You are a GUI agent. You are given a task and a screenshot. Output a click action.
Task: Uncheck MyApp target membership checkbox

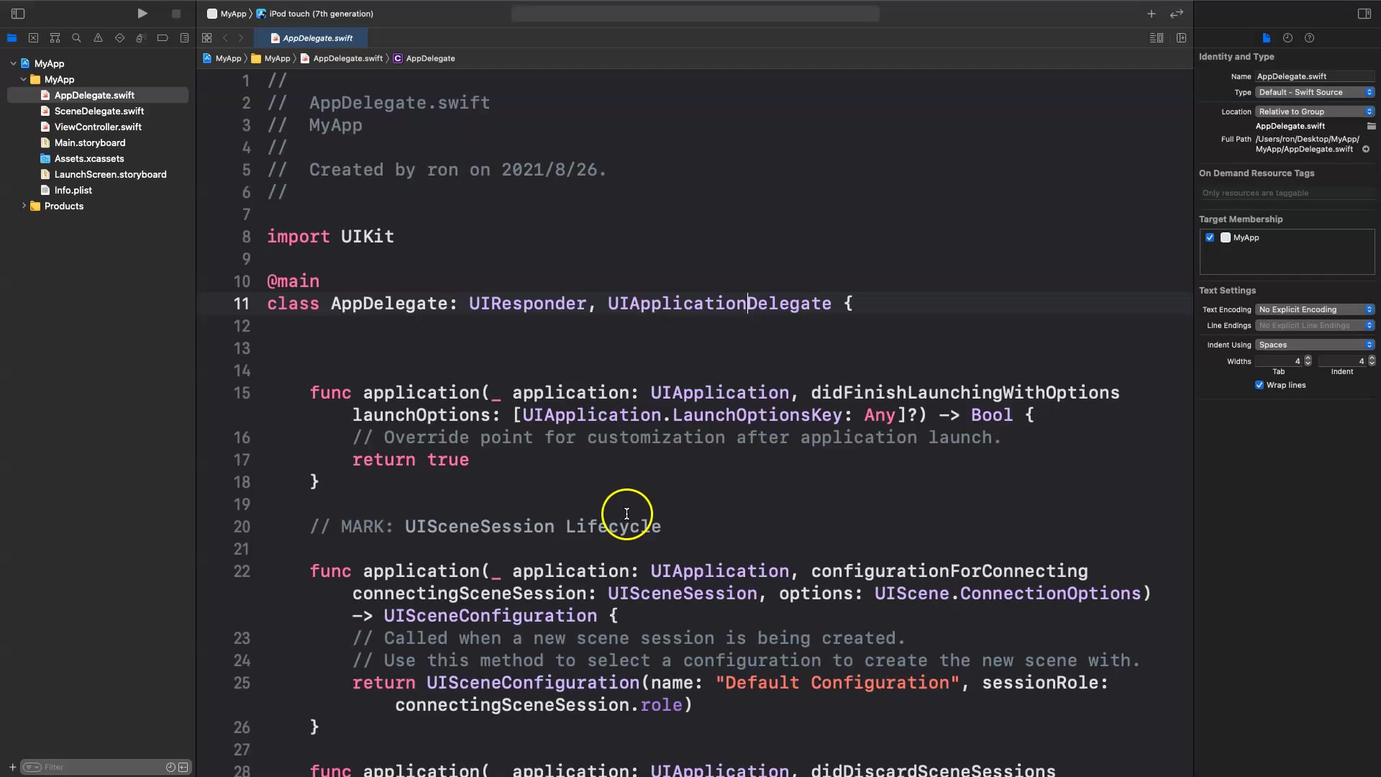(x=1210, y=237)
